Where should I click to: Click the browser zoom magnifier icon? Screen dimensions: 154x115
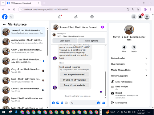133,10
